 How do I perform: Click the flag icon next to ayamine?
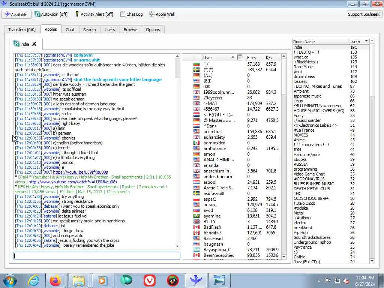tap(196, 216)
